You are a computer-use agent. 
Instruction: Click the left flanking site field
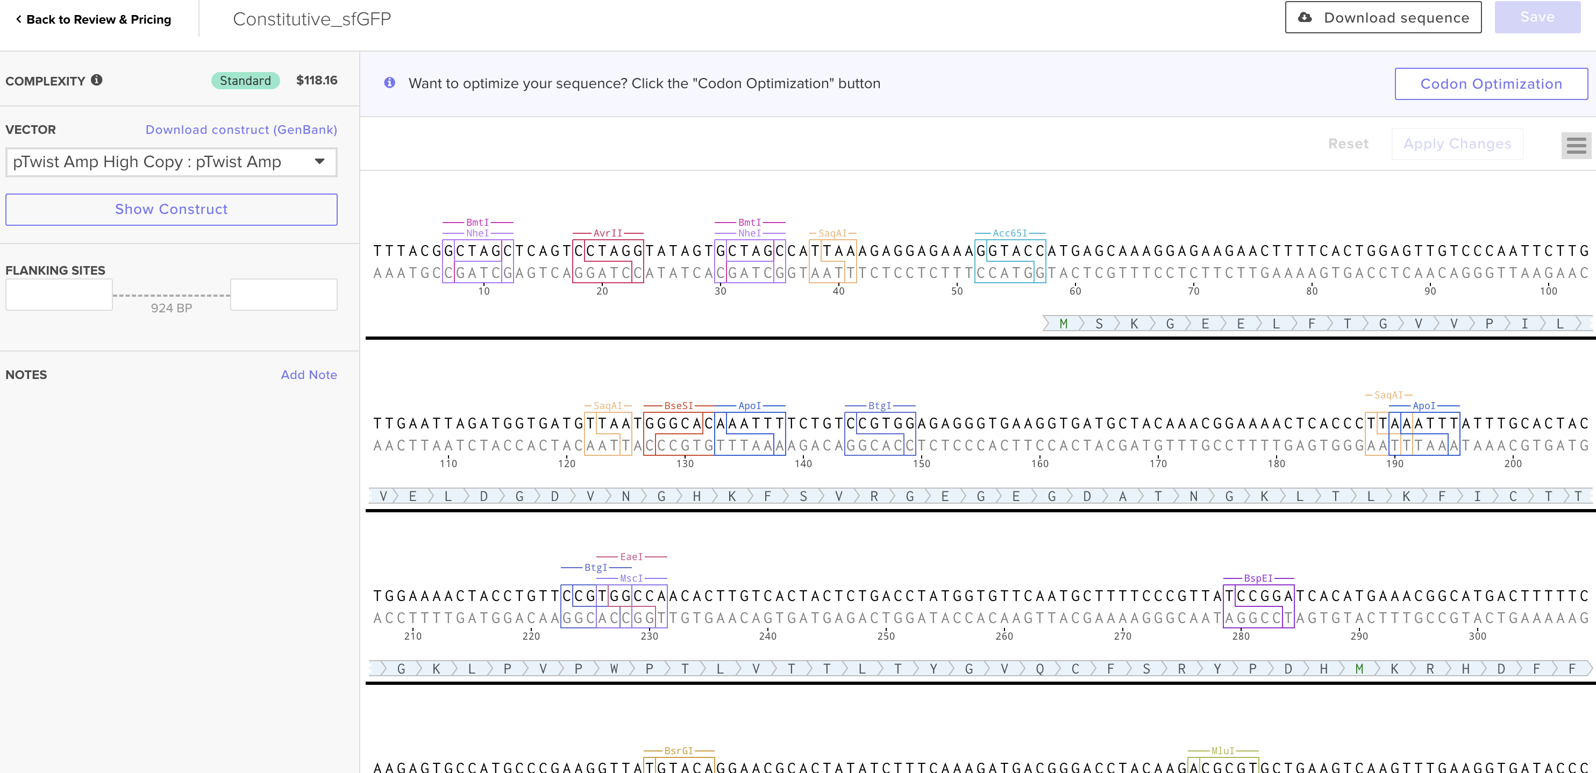coord(59,294)
